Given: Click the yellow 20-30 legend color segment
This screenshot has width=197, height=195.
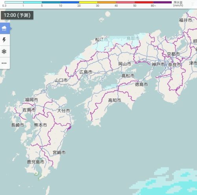Looking at the screenshot, I should (x=88, y=2).
